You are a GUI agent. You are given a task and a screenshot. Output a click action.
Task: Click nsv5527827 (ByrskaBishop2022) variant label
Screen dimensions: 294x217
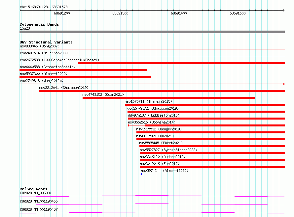click(168, 150)
